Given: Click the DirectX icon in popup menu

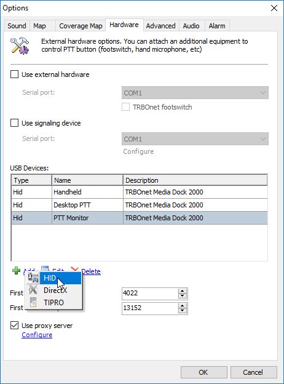Looking at the screenshot, I should [33, 290].
